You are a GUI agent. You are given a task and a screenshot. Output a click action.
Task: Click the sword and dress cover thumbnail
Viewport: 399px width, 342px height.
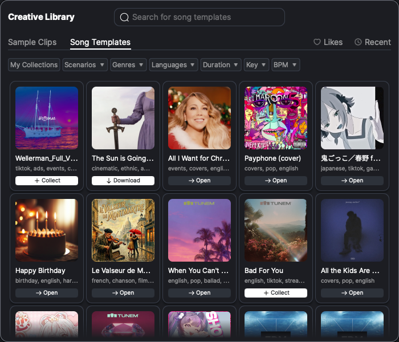(x=123, y=118)
